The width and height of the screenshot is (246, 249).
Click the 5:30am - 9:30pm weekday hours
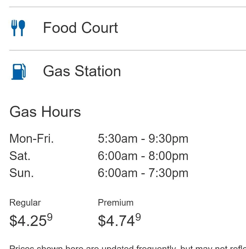click(x=143, y=139)
